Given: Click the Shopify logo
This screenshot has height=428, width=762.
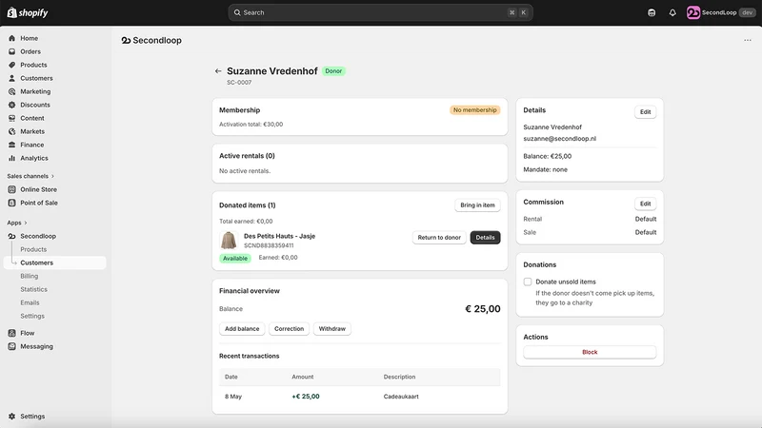Looking at the screenshot, I should pos(28,12).
